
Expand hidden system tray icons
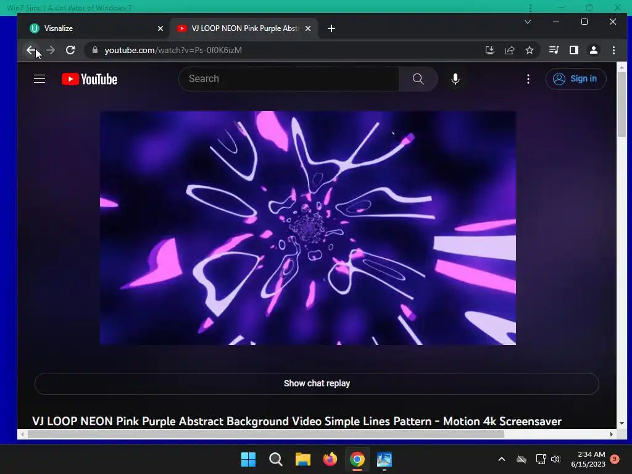[502, 459]
